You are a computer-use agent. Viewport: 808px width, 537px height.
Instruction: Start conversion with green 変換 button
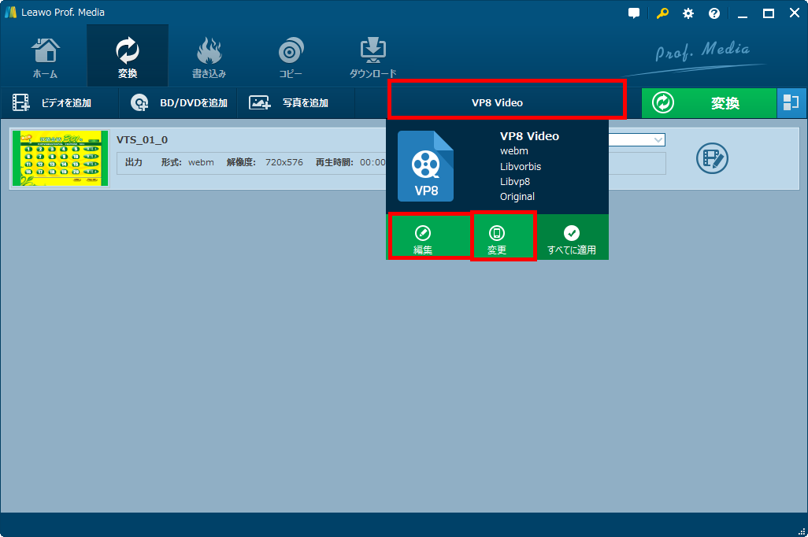pos(709,103)
